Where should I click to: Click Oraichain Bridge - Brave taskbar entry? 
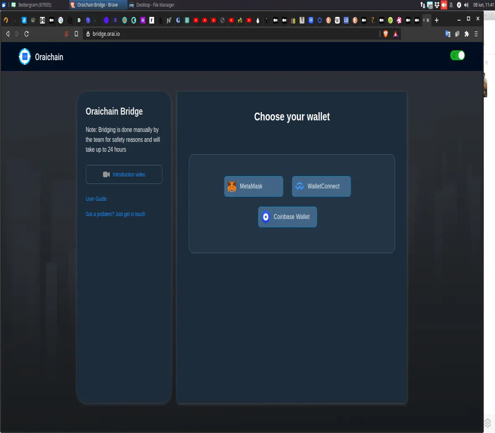click(98, 5)
